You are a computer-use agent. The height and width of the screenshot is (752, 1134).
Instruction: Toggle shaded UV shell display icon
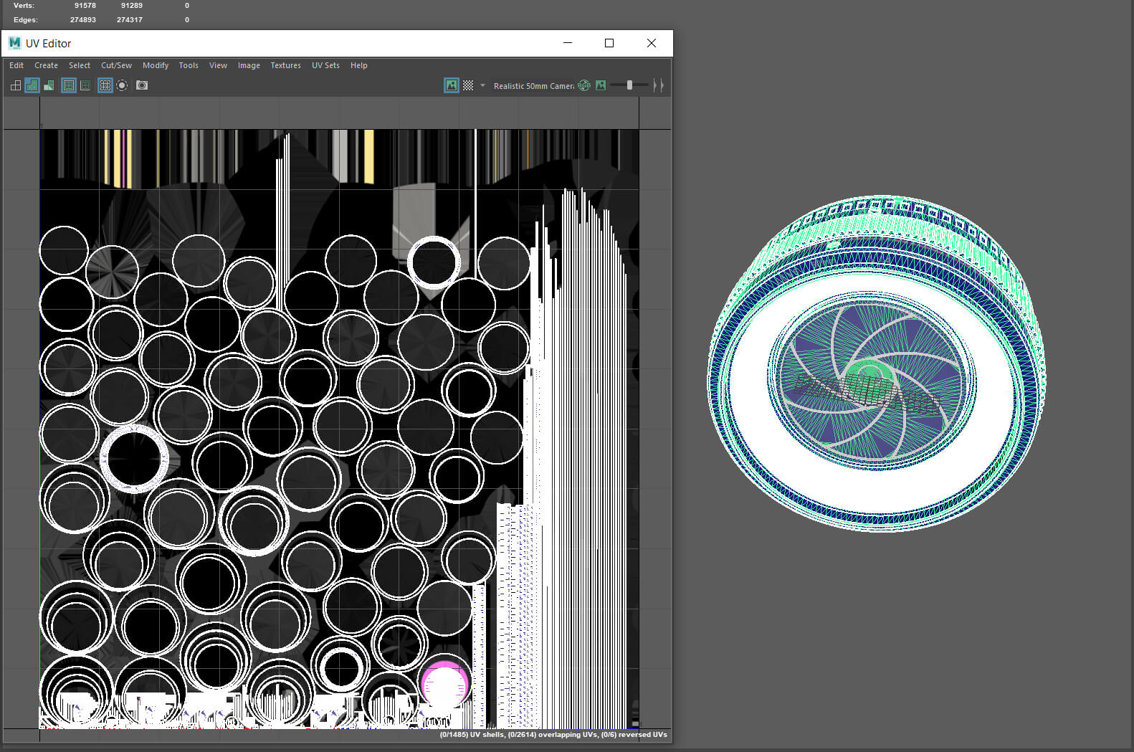[x=32, y=85]
